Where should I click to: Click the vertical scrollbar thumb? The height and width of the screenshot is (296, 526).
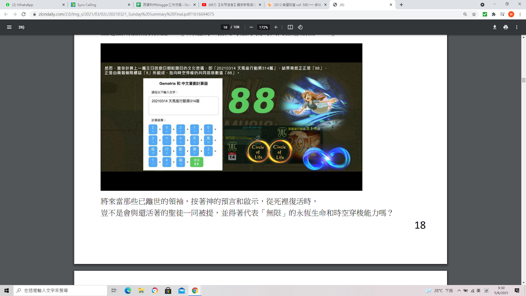coord(524,80)
